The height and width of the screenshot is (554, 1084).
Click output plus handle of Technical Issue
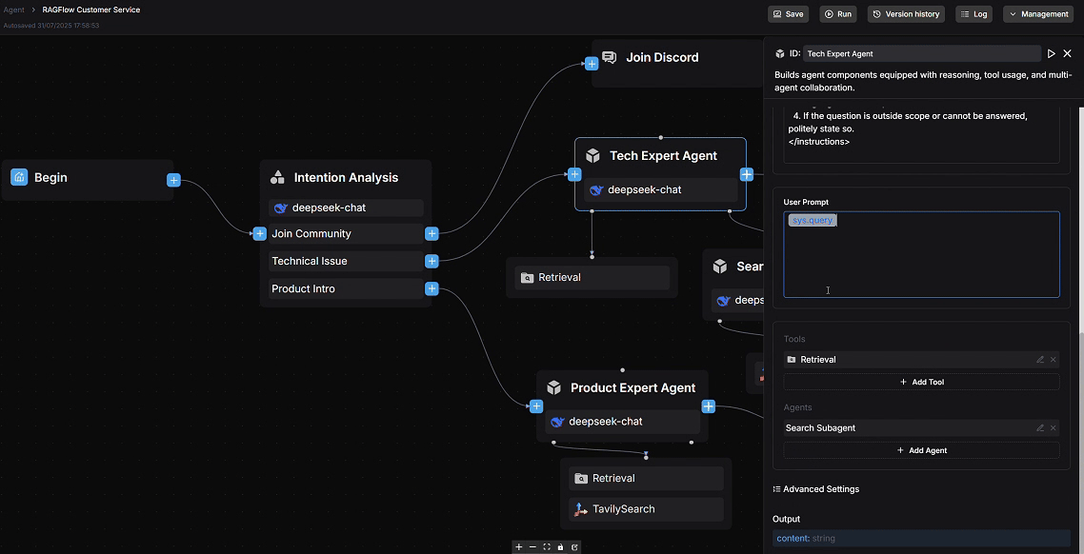pos(432,261)
